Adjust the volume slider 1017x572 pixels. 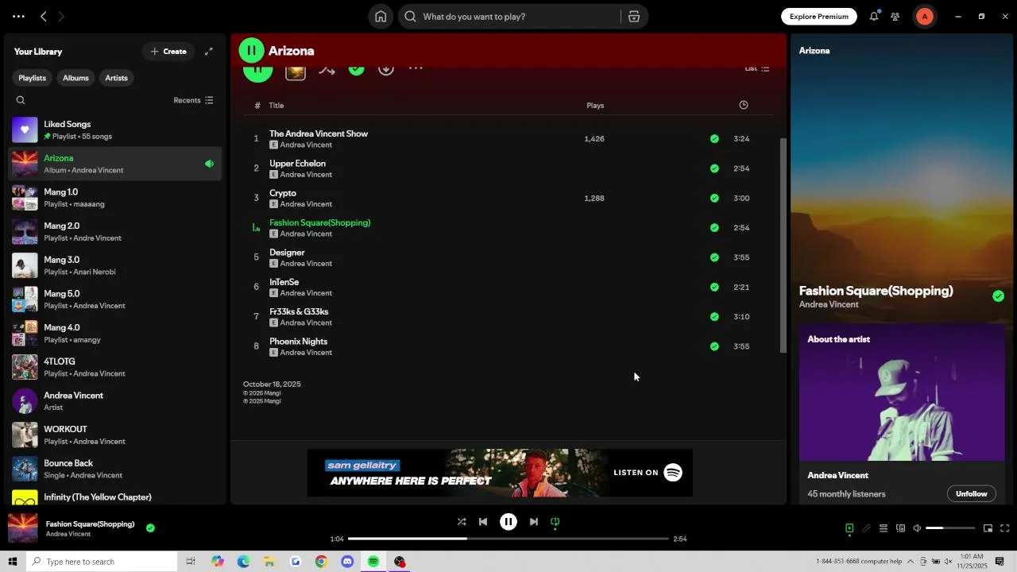pyautogui.click(x=950, y=528)
